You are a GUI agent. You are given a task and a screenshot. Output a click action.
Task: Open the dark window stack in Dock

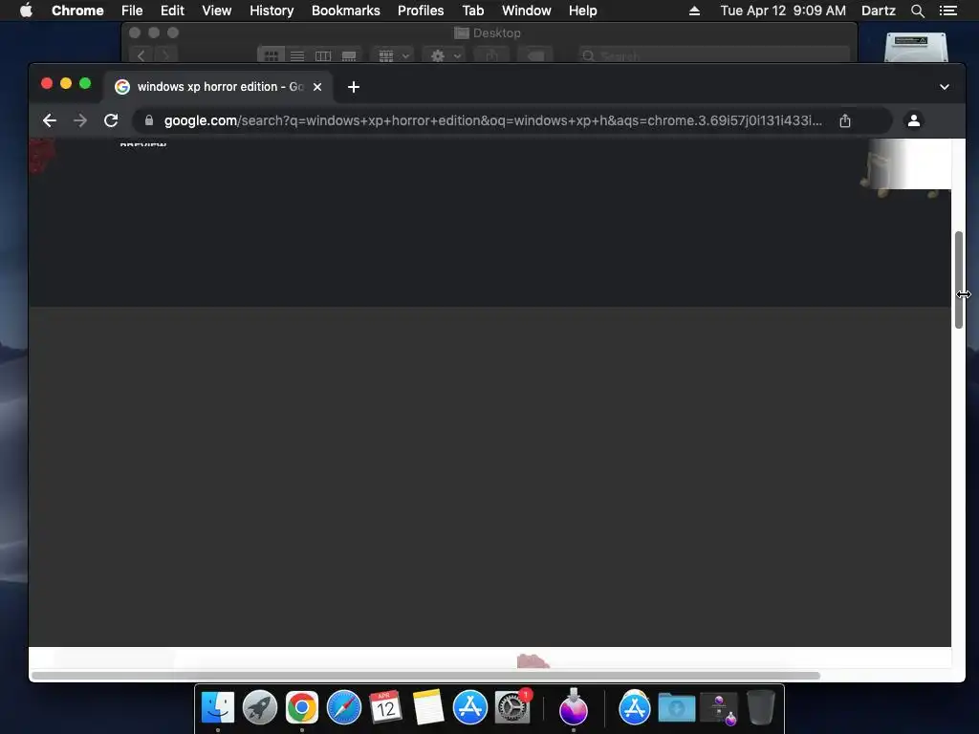[719, 708]
